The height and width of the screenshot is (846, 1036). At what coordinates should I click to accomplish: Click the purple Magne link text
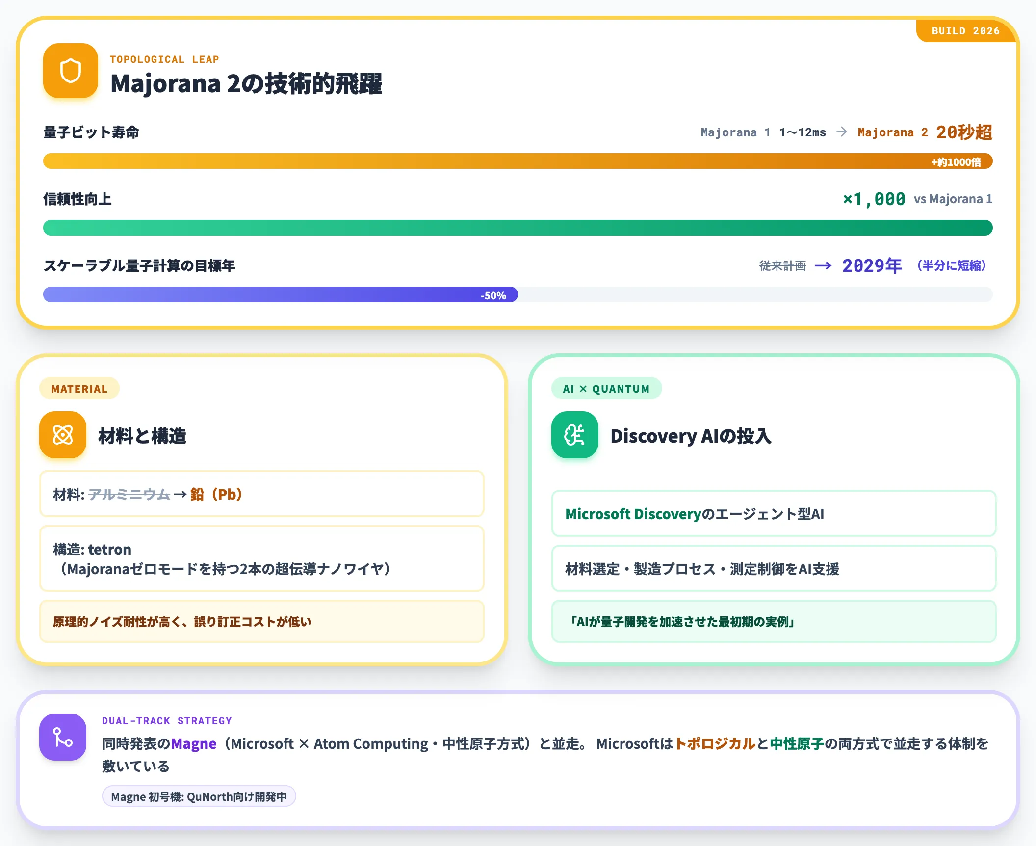(193, 744)
